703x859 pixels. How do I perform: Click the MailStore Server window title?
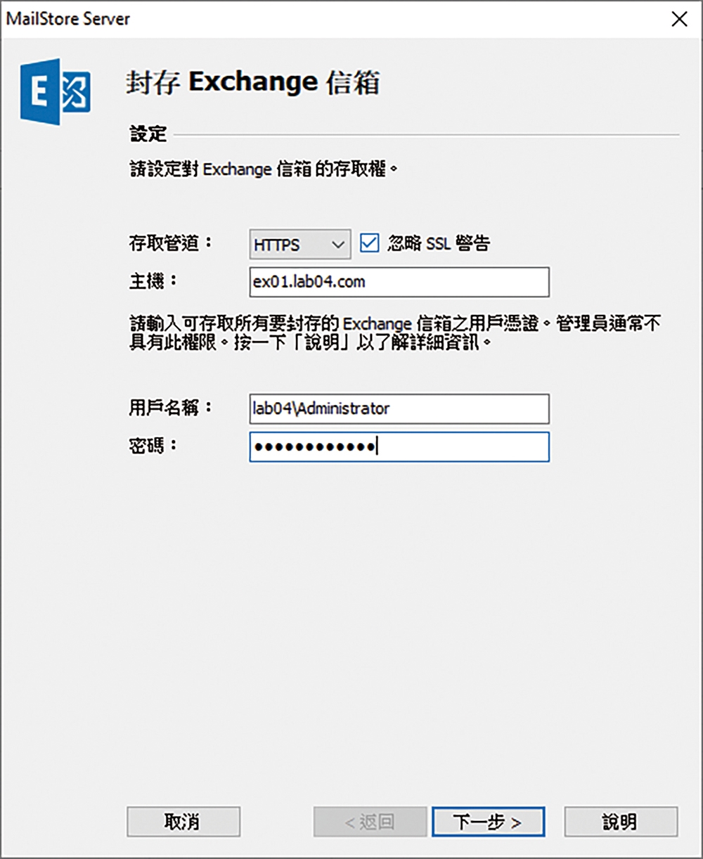point(68,19)
